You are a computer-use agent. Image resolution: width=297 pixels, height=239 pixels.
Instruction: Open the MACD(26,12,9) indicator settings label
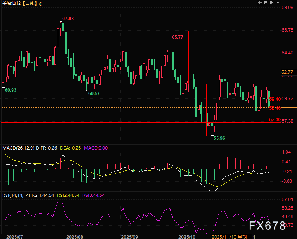click(18, 148)
